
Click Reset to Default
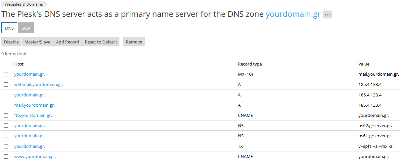pos(101,42)
